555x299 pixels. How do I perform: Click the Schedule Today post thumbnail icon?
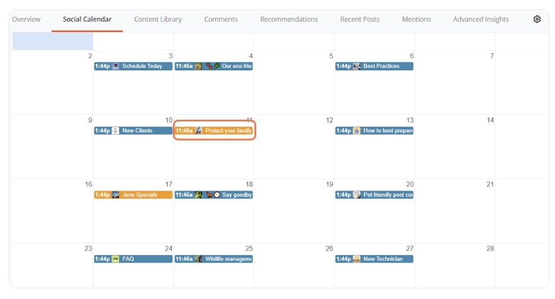tap(115, 66)
